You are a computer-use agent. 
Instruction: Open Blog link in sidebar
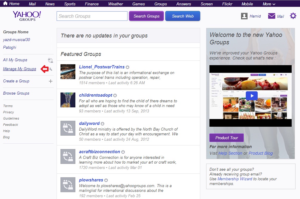coord(6,137)
